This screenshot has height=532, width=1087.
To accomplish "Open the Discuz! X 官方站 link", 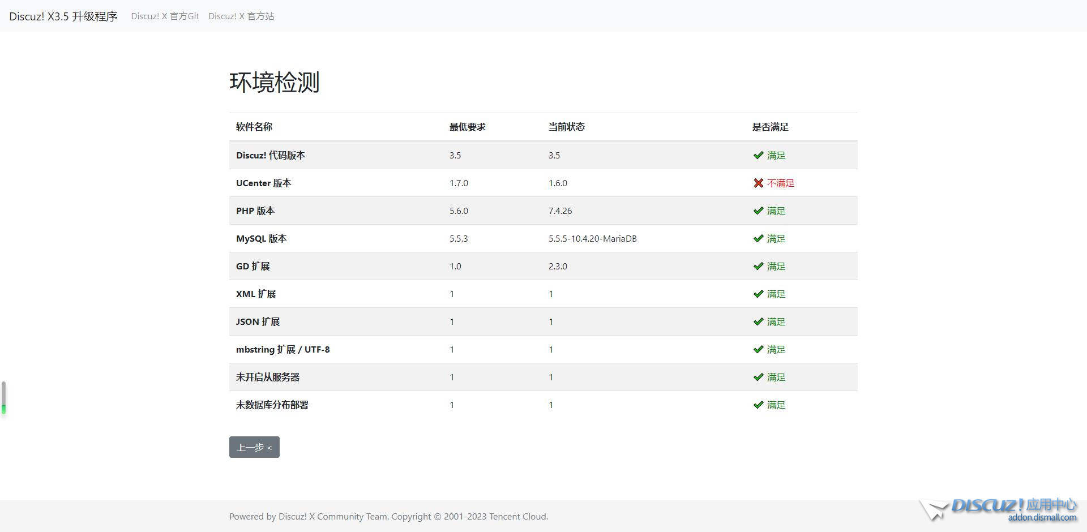I will coord(241,16).
